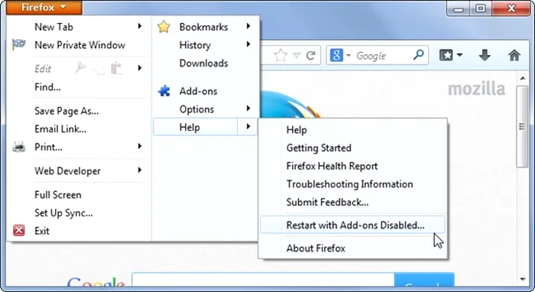This screenshot has width=535, height=292.
Task: Open the search engine selector dropdown arrow
Action: point(349,55)
